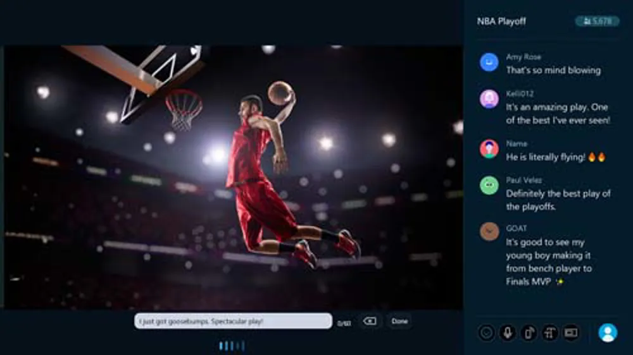
Task: Click the chat message input field
Action: point(233,321)
